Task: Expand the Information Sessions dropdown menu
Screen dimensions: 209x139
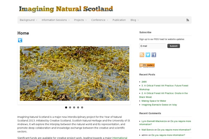Action: (56, 20)
